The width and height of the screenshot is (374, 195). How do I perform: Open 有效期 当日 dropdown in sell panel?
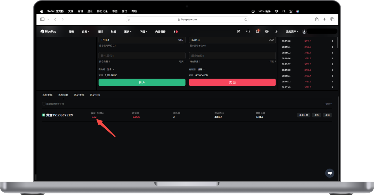coord(201,70)
